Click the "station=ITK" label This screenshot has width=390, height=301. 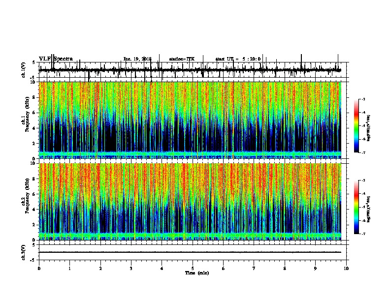[x=182, y=59]
